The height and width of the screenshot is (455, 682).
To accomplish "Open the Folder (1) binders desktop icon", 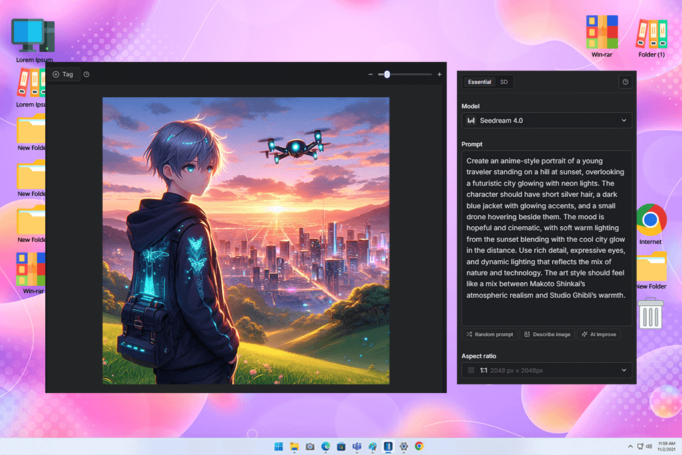I will pos(651,37).
